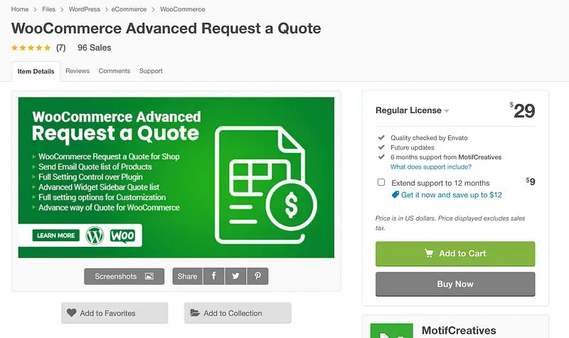This screenshot has width=569, height=338.
Task: Open 'Get it now and save up to $12'
Action: pos(452,195)
